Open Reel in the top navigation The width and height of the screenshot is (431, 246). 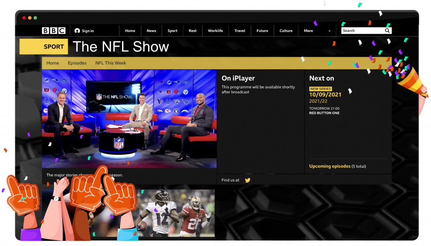point(192,31)
